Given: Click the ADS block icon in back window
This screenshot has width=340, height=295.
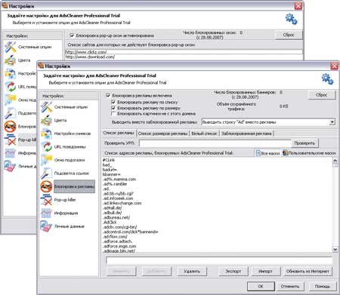Looking at the screenshot, I should pyautogui.click(x=11, y=127).
